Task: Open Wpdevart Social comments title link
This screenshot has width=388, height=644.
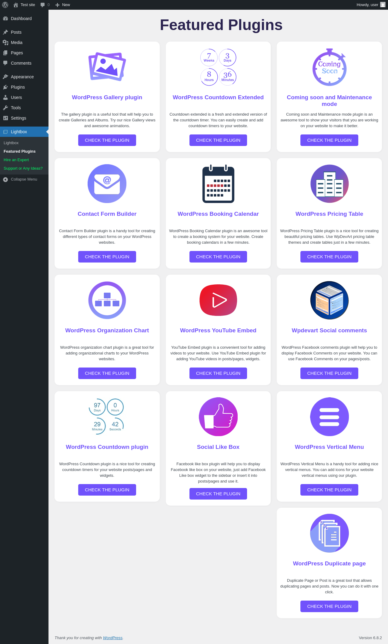Action: [329, 330]
